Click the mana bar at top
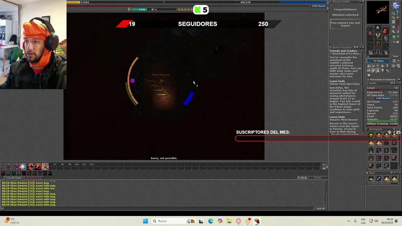This screenshot has width=402, height=226. tap(245, 2)
